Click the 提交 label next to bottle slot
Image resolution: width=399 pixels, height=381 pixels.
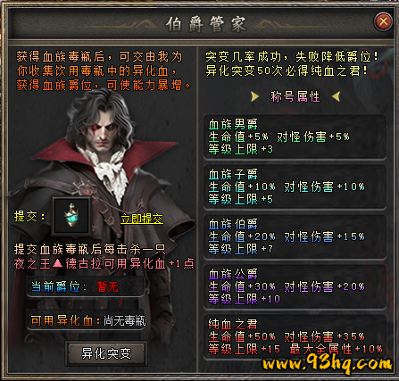pos(29,217)
